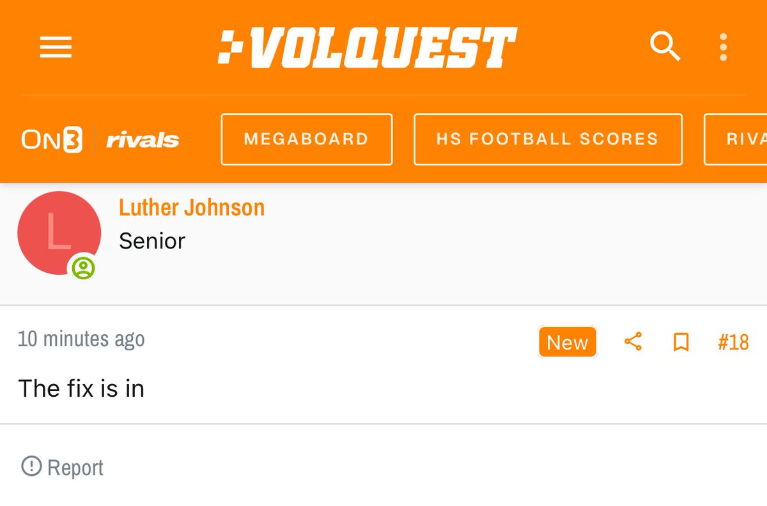The image size is (767, 506).
Task: Report this post
Action: (x=63, y=467)
